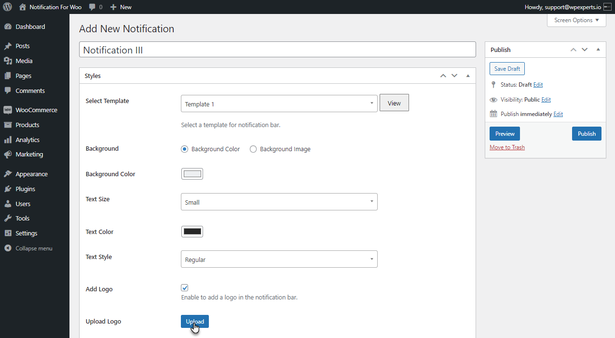Open the Text Style dropdown
This screenshot has width=615, height=338.
[x=279, y=260]
